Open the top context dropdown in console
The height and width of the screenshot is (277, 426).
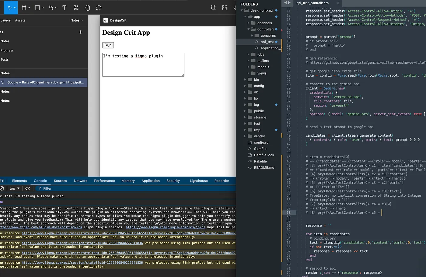pyautogui.click(x=14, y=188)
